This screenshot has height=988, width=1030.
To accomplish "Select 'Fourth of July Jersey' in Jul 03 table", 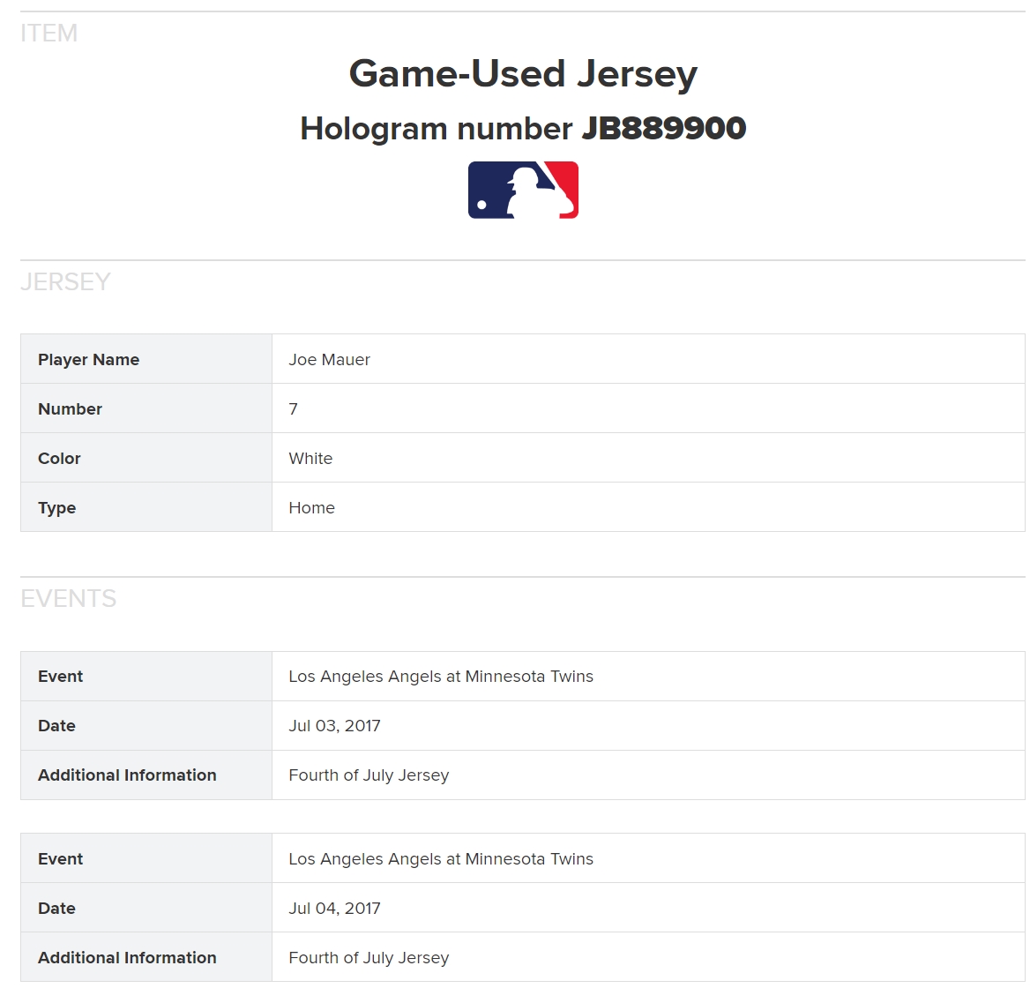I will pyautogui.click(x=369, y=775).
